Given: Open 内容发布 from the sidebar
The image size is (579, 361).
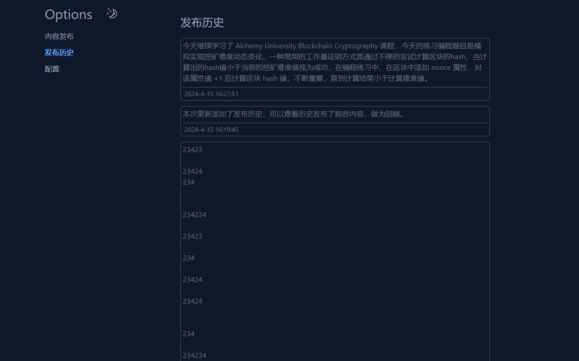Looking at the screenshot, I should tap(59, 36).
